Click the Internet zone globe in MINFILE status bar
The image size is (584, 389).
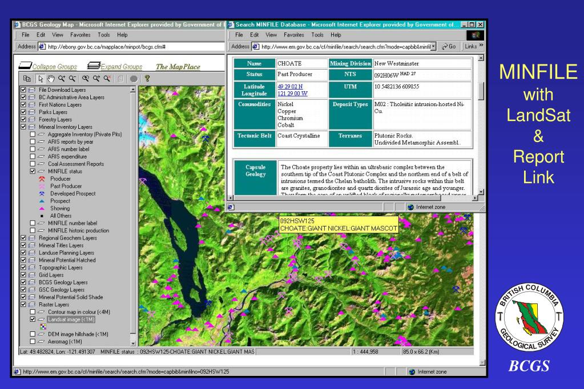pyautogui.click(x=411, y=207)
